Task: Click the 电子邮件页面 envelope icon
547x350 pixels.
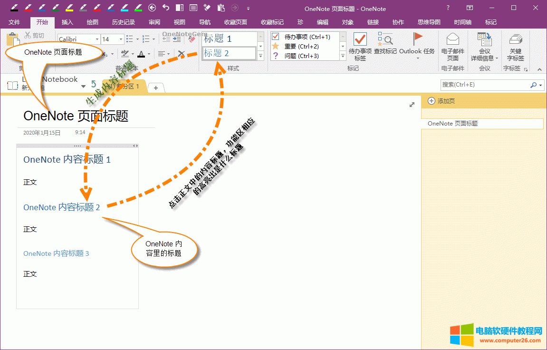Action: click(x=452, y=39)
